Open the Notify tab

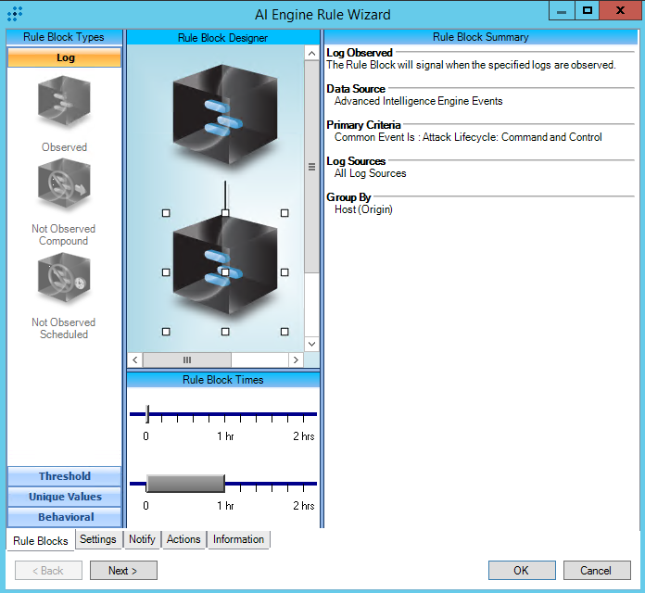(142, 539)
